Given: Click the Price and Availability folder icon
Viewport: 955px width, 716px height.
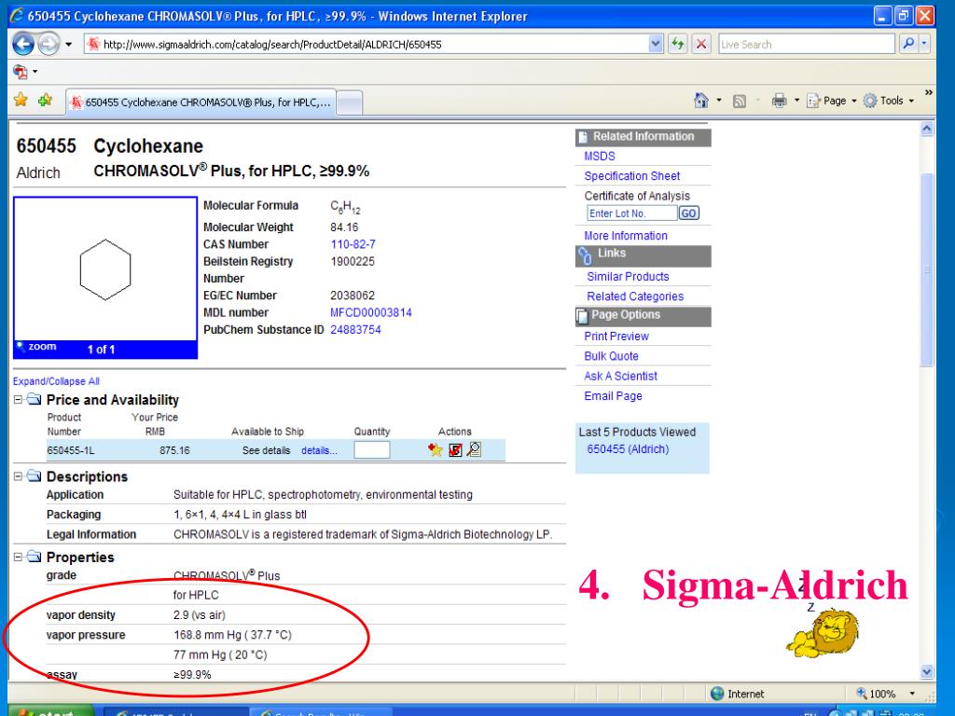Looking at the screenshot, I should 35,399.
